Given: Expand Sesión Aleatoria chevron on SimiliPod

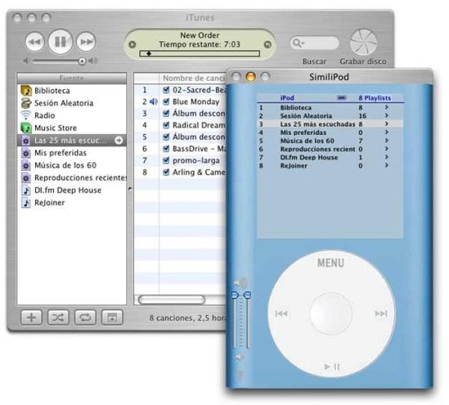Looking at the screenshot, I should point(387,115).
